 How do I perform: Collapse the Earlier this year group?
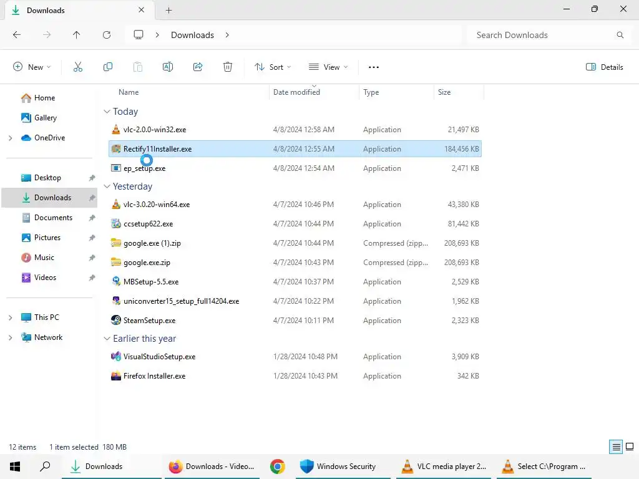pyautogui.click(x=107, y=339)
